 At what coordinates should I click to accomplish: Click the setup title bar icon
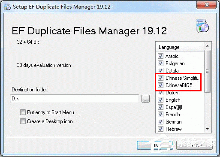pos(7,7)
